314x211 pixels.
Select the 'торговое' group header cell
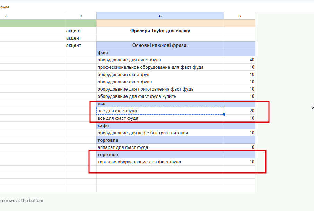(x=160, y=155)
